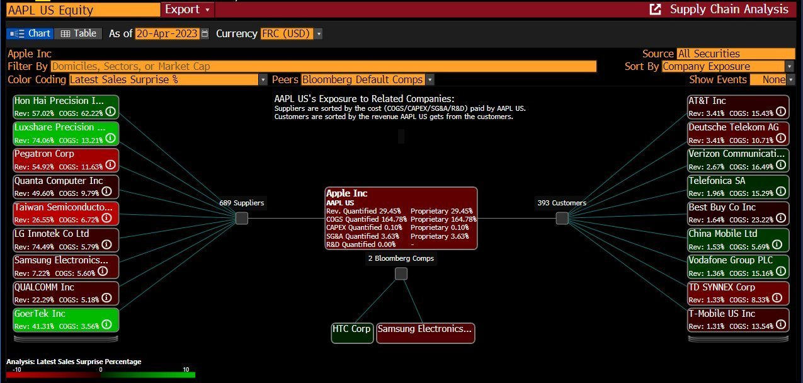Open info icon on China Mobile card
The image size is (803, 383).
click(x=777, y=244)
